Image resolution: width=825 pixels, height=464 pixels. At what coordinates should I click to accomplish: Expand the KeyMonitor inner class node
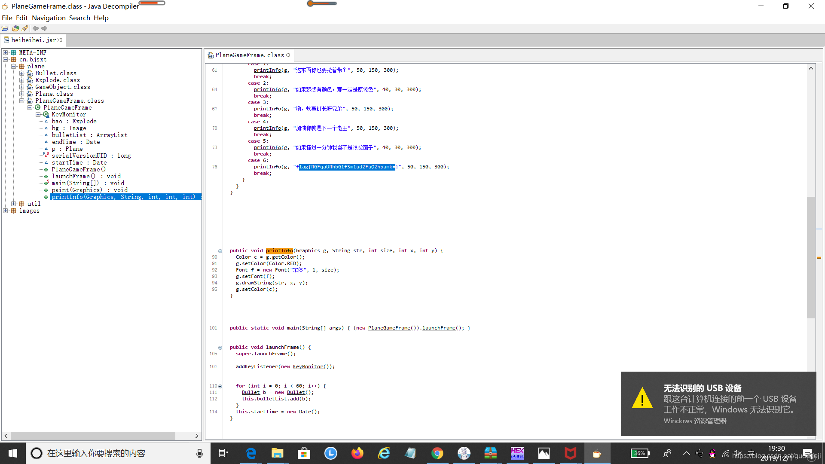[38, 114]
